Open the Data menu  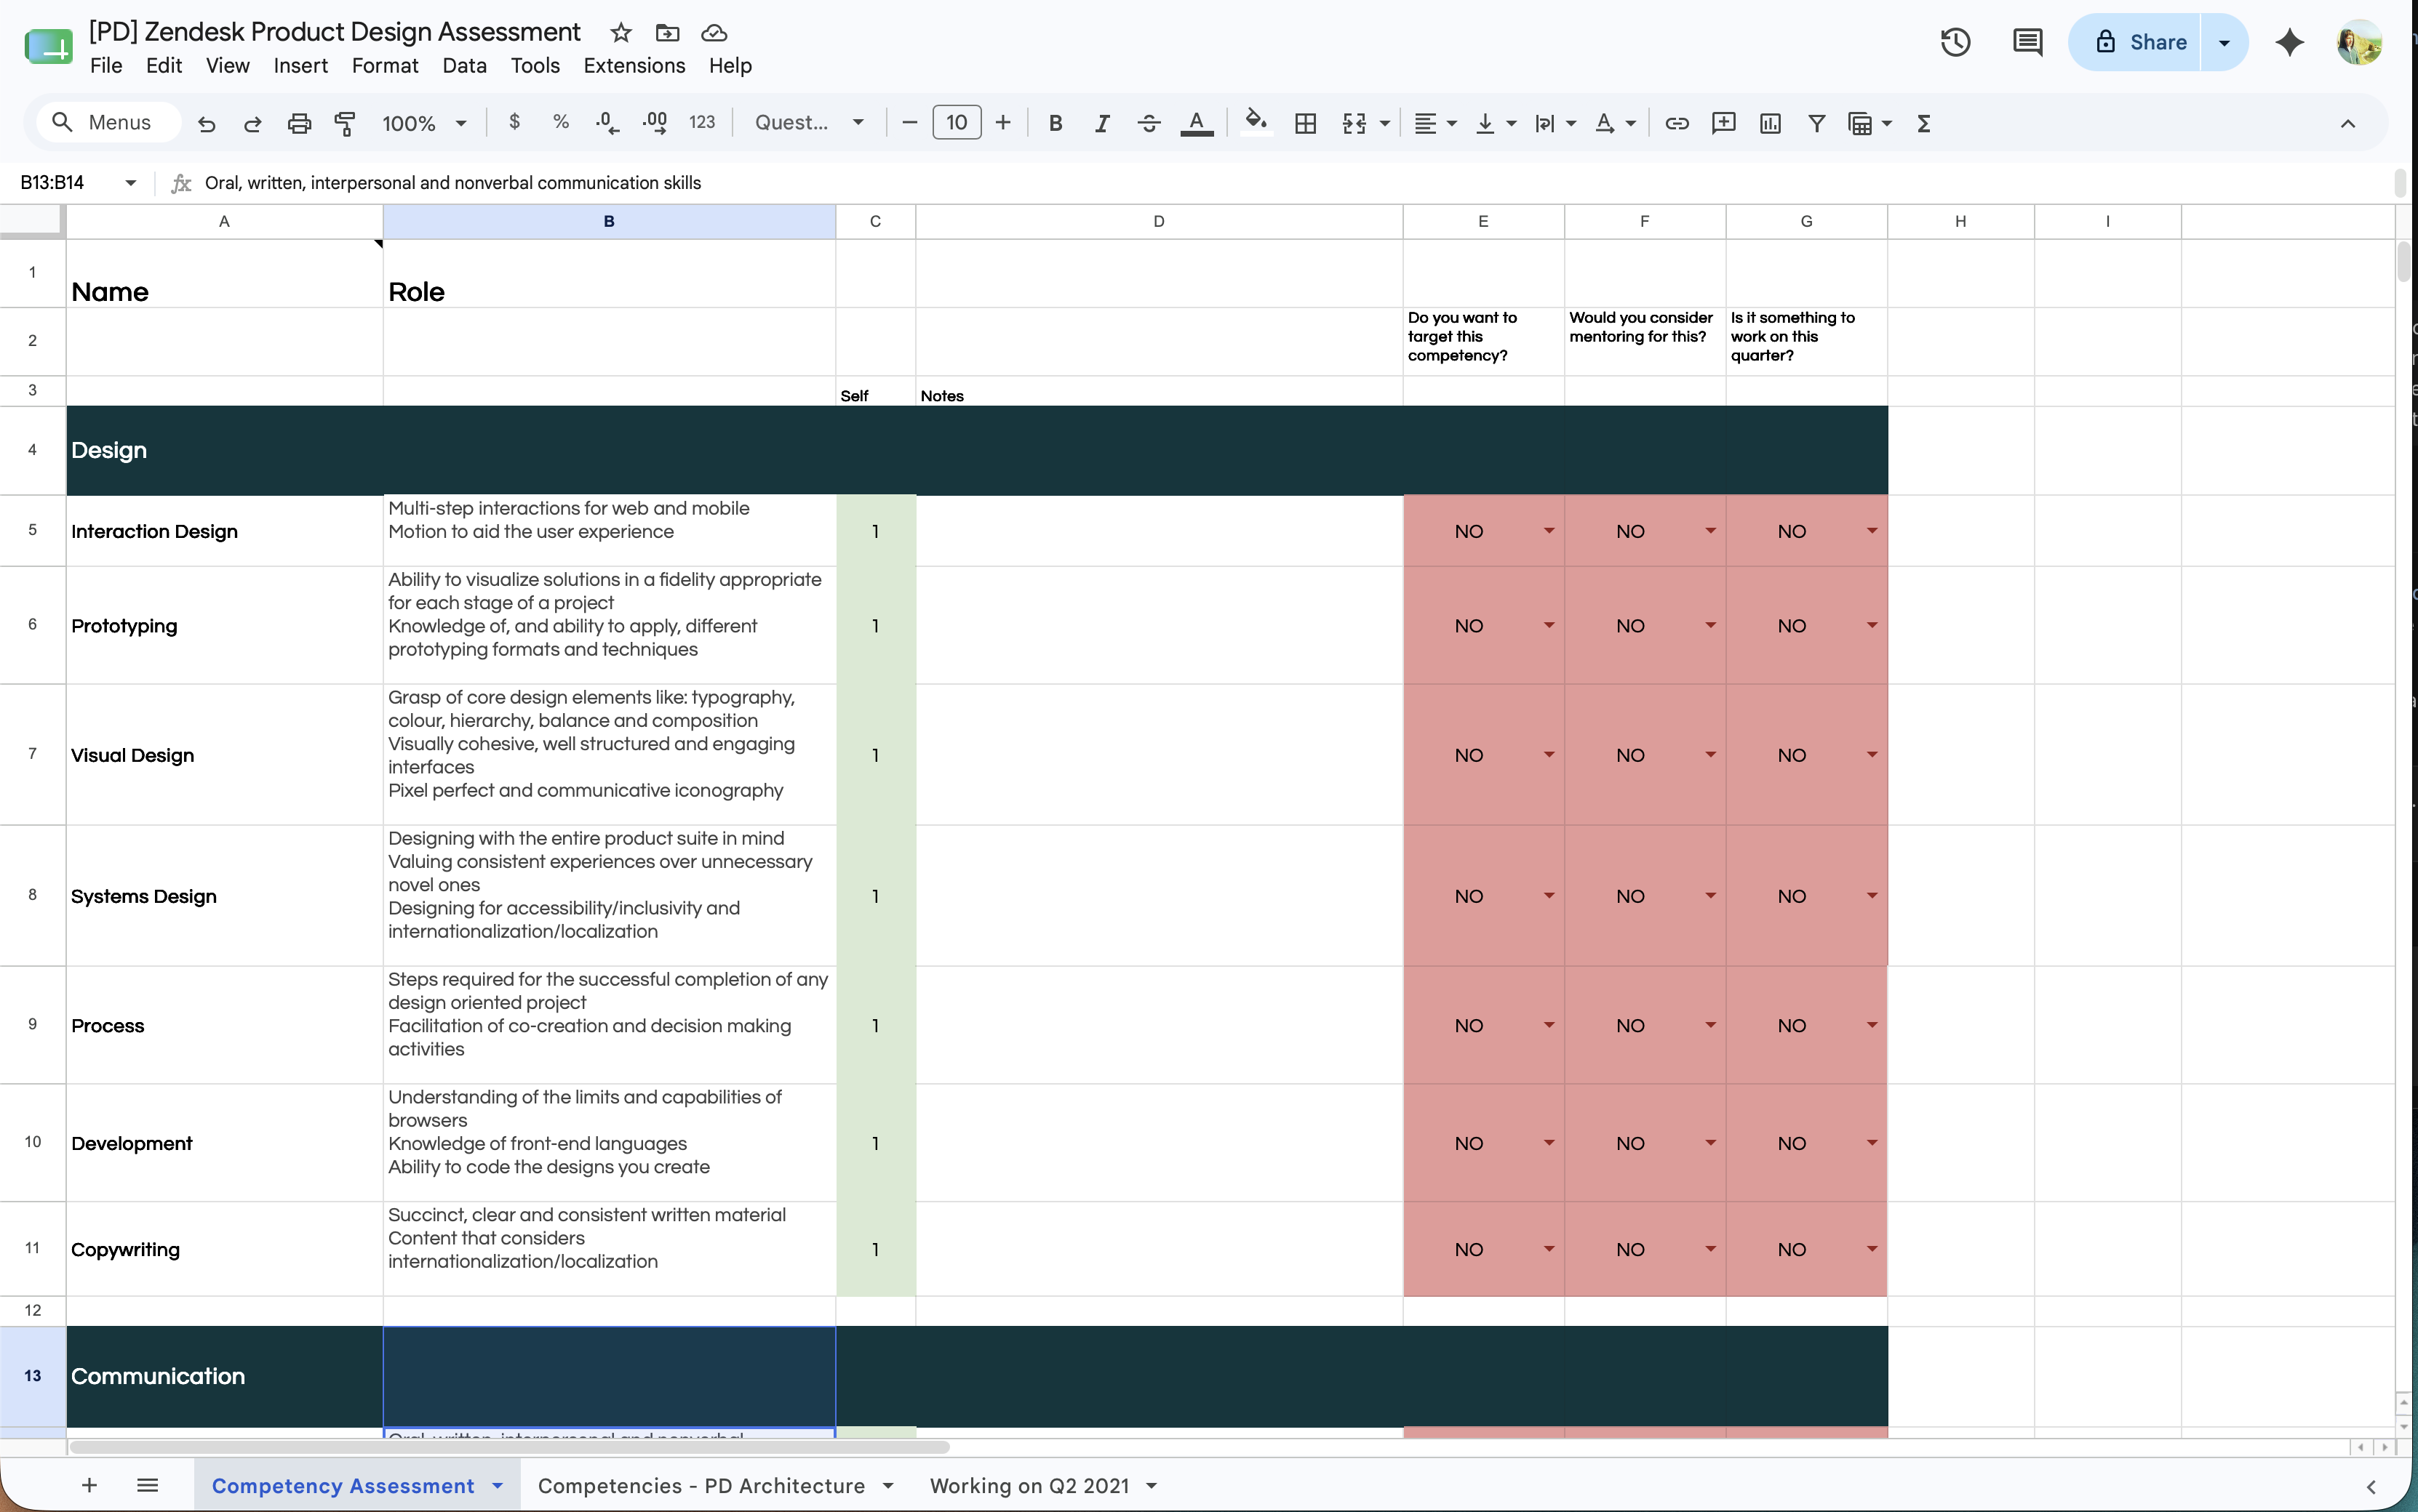pos(464,66)
